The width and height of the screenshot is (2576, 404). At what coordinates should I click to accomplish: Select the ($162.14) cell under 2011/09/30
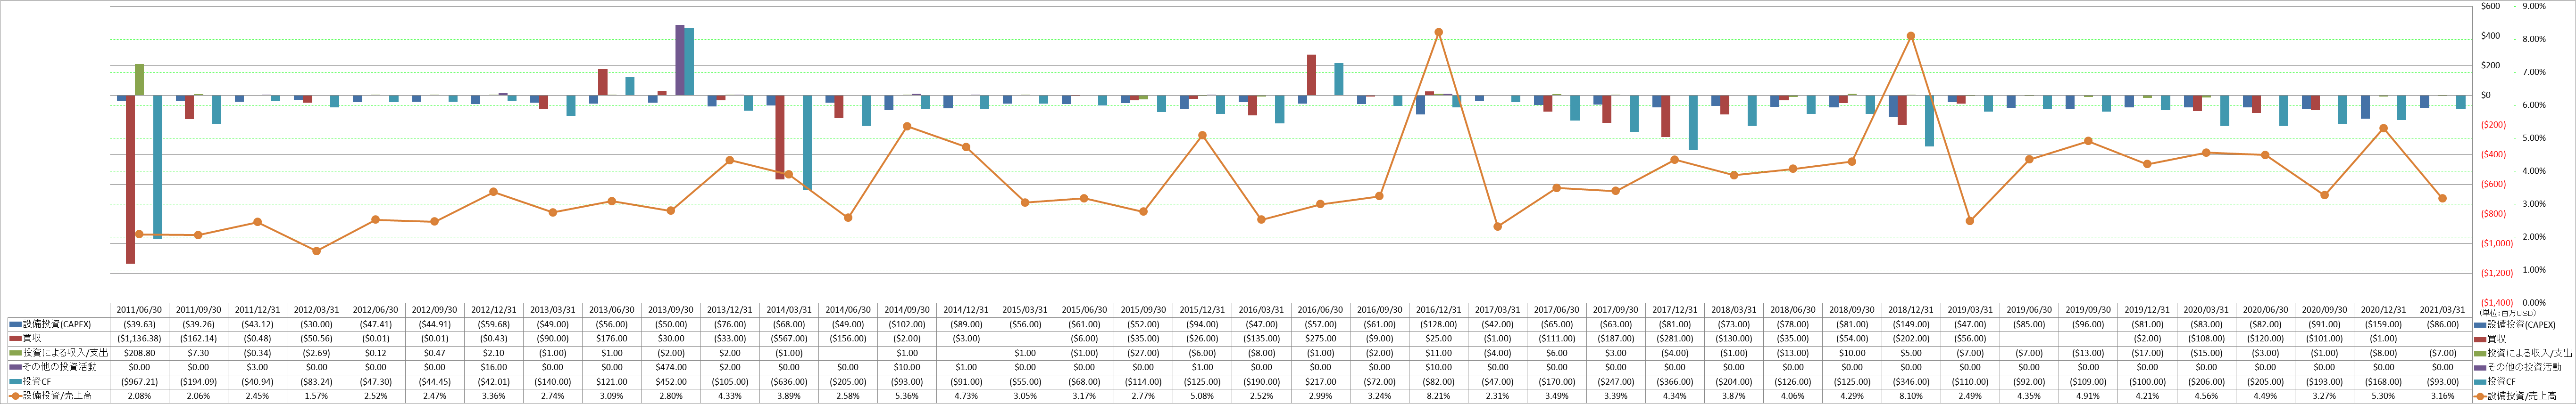coord(198,338)
